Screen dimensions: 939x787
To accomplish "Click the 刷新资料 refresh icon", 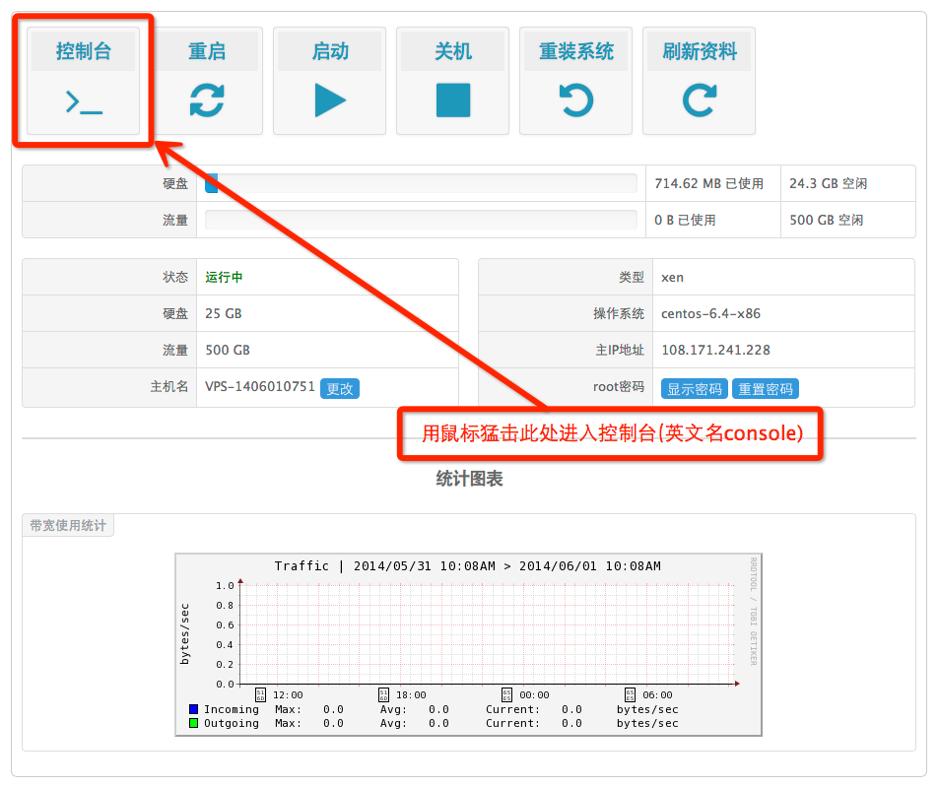I will 700,100.
